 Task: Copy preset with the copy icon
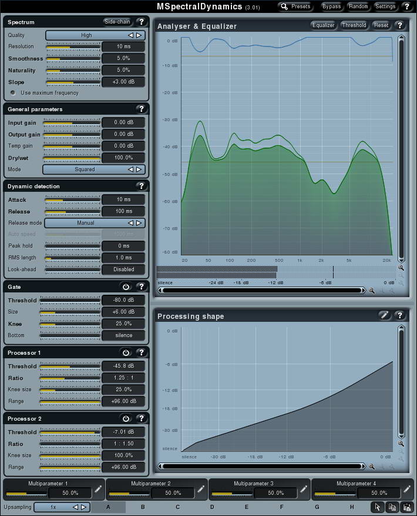(x=392, y=507)
